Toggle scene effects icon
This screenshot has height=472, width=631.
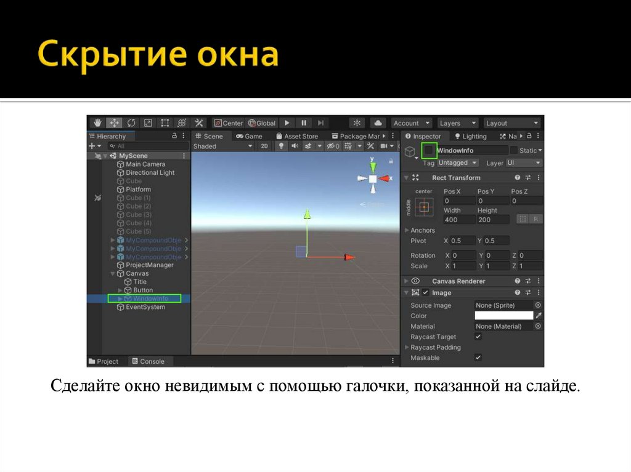pyautogui.click(x=308, y=146)
